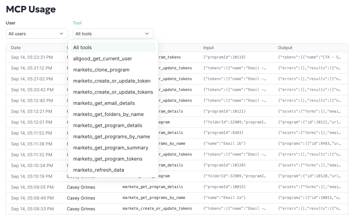The width and height of the screenshot is (356, 215).
Task: Click input {"programId":10119}
Action: [x=225, y=57]
